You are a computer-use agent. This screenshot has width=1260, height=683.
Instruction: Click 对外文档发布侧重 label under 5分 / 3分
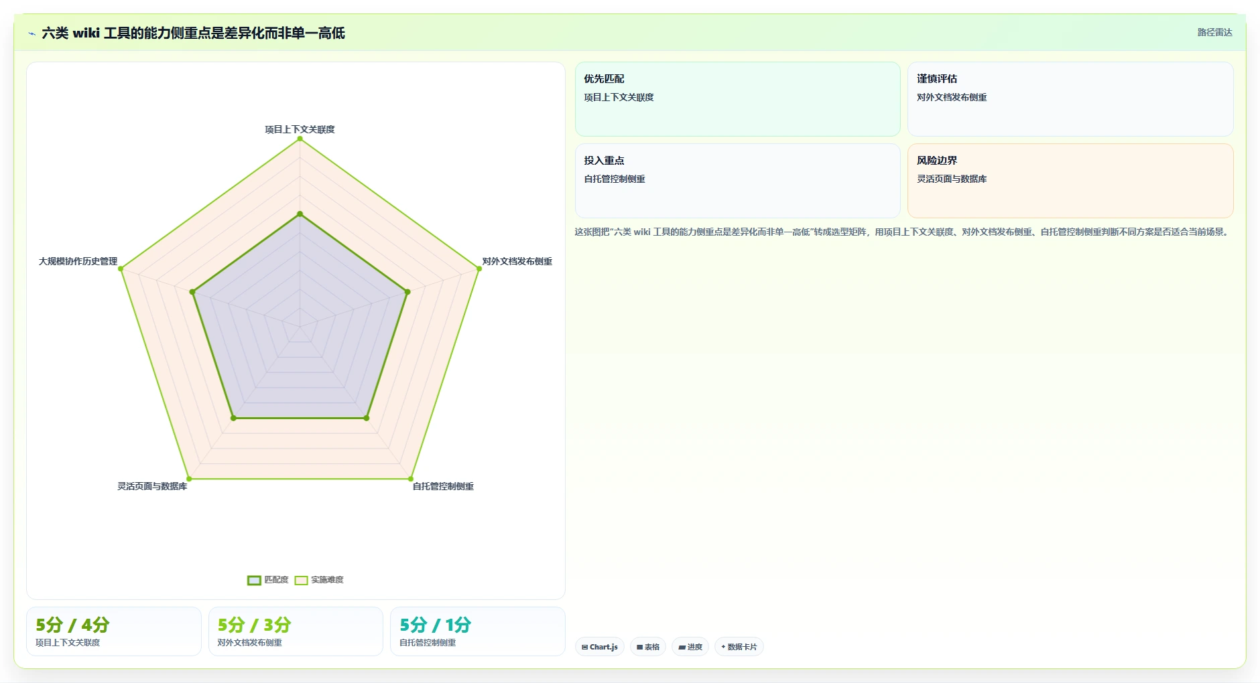click(249, 643)
